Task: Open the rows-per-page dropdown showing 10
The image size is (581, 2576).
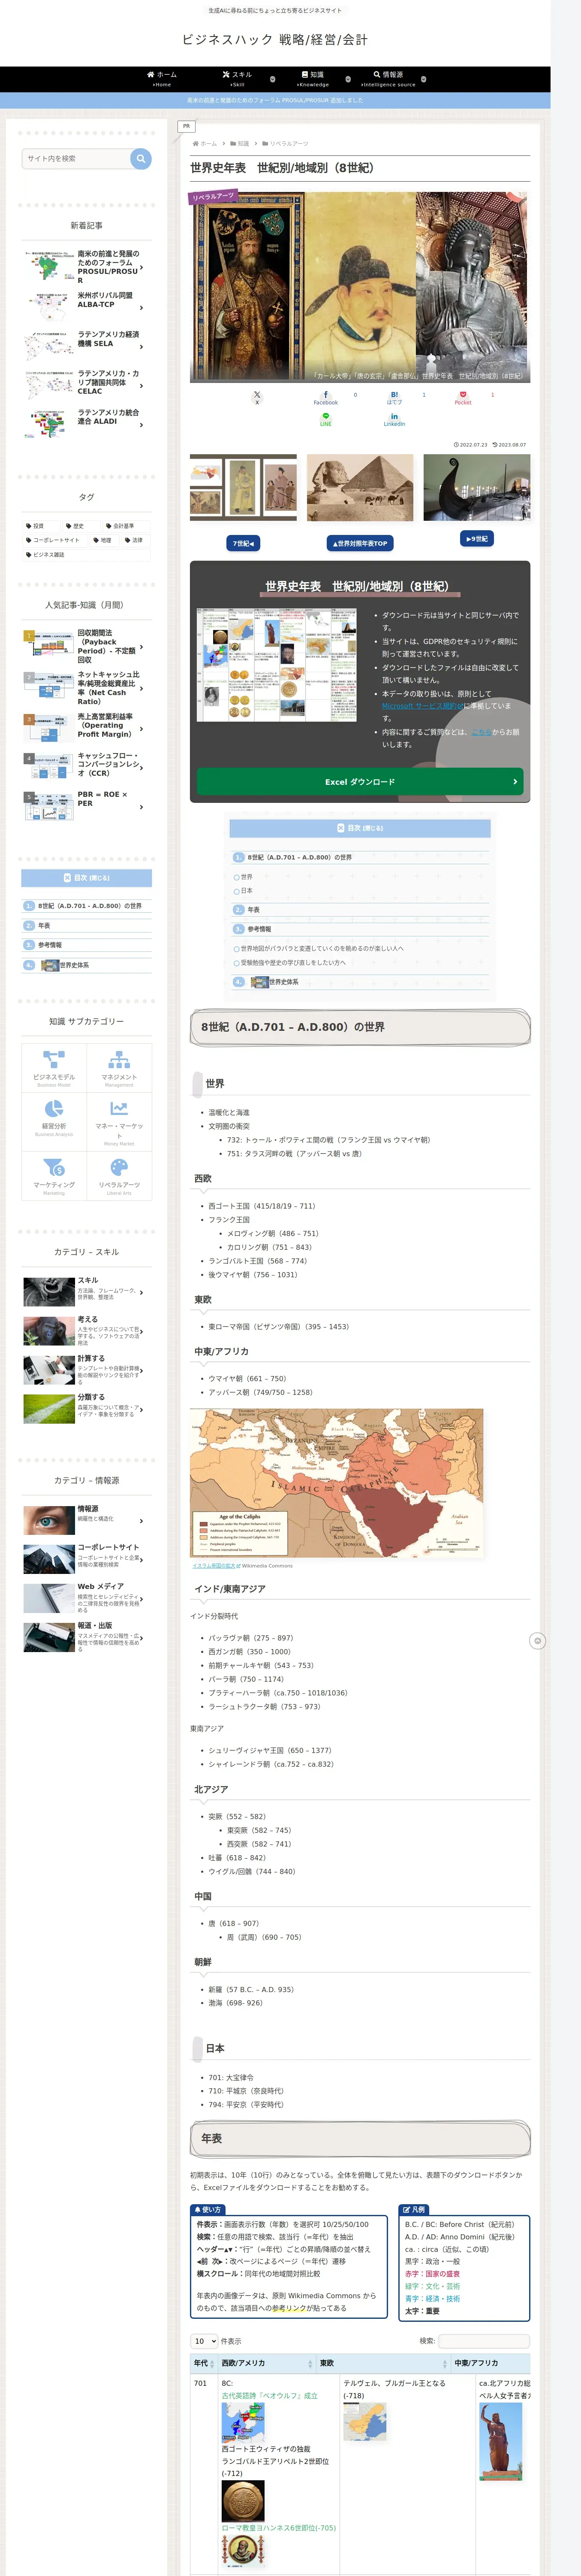Action: [x=204, y=2341]
